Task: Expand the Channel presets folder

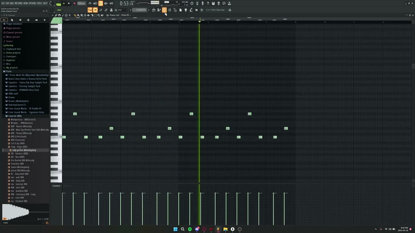Action: [14, 32]
